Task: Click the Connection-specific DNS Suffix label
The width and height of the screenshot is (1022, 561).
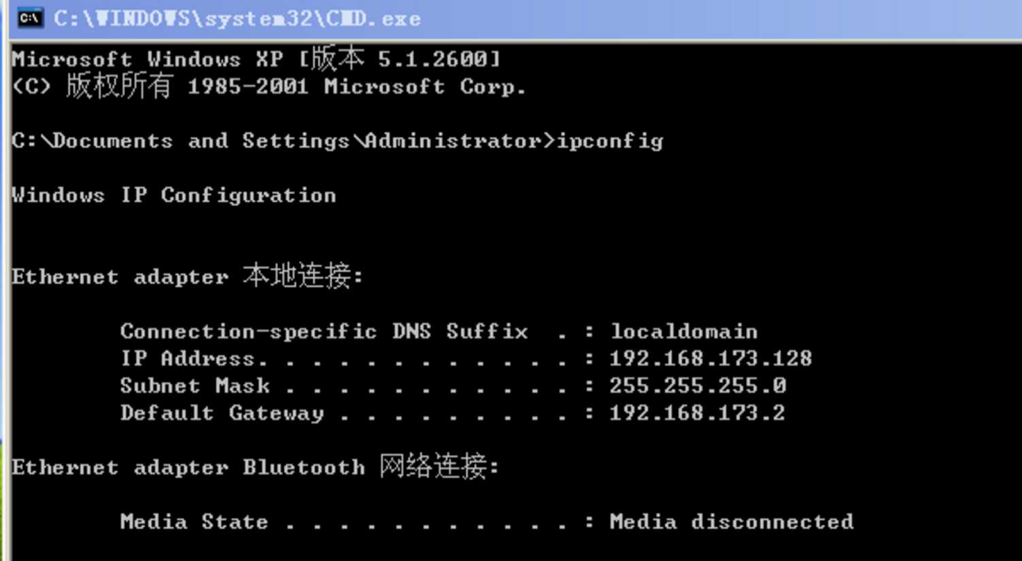Action: tap(324, 331)
